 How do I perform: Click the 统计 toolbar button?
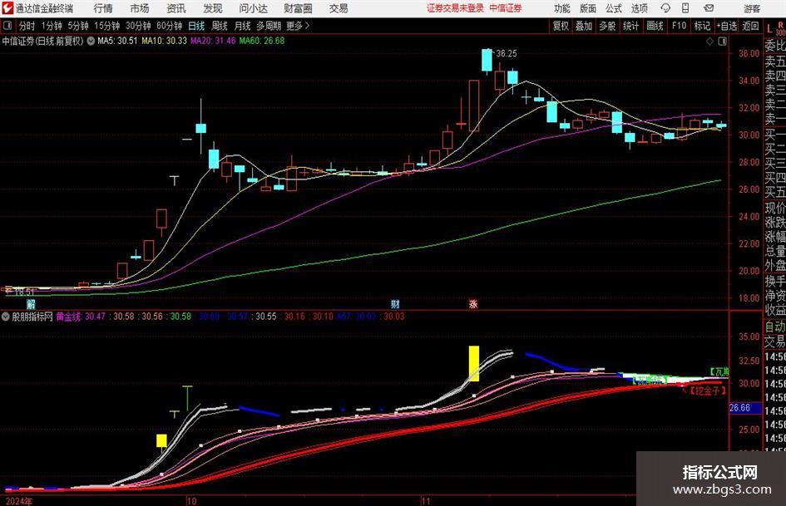(x=630, y=26)
